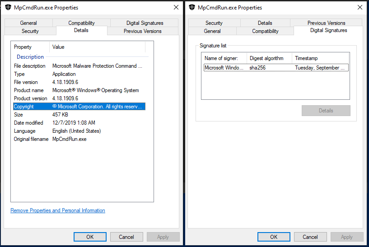This screenshot has height=247, width=369.
Task: Click the sha256 digest algorithm cell
Action: pos(257,68)
